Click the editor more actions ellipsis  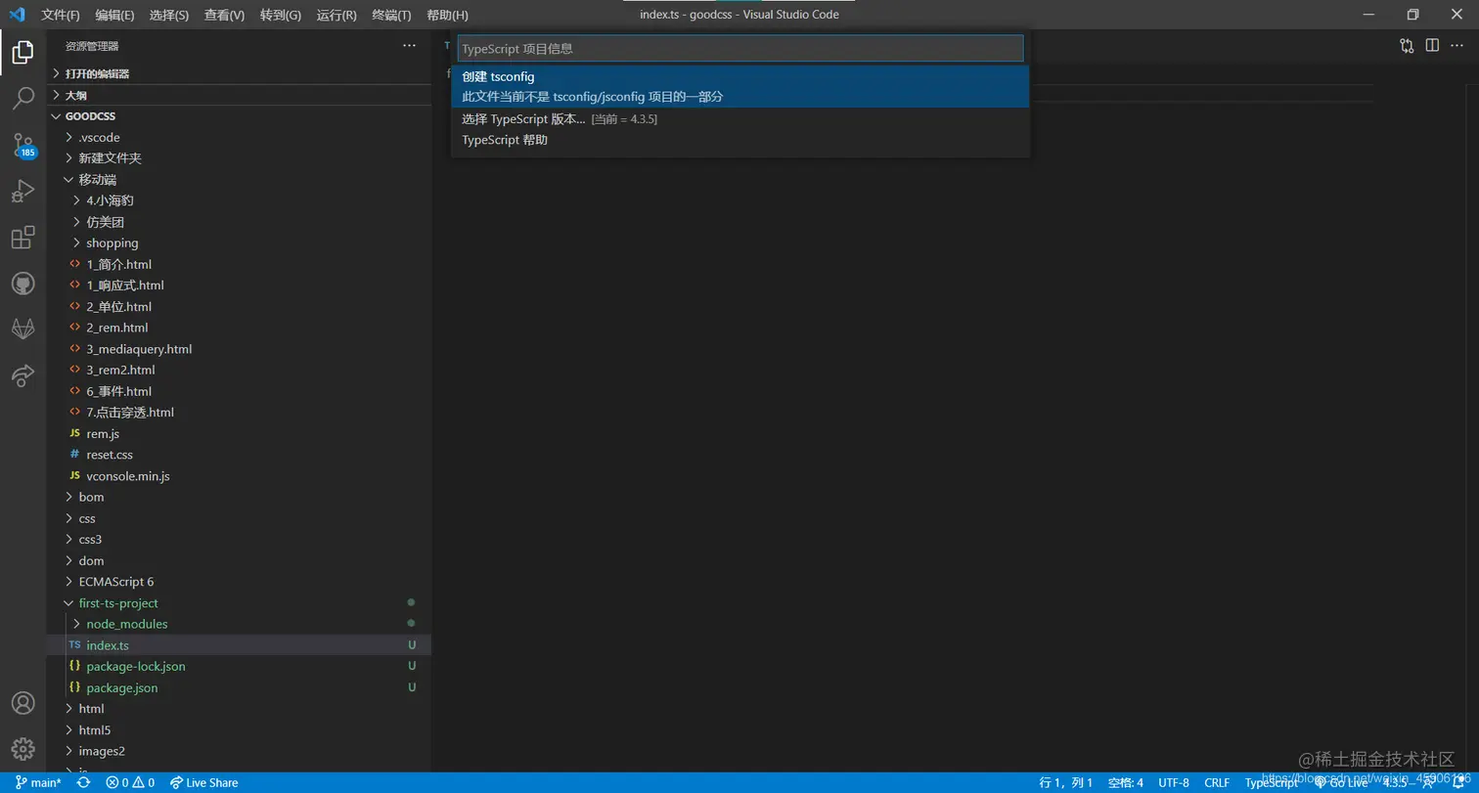pos(1457,45)
